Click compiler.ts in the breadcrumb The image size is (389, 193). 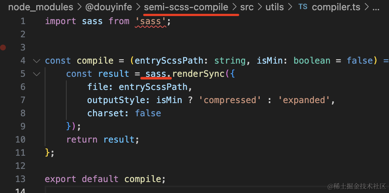pos(336,7)
